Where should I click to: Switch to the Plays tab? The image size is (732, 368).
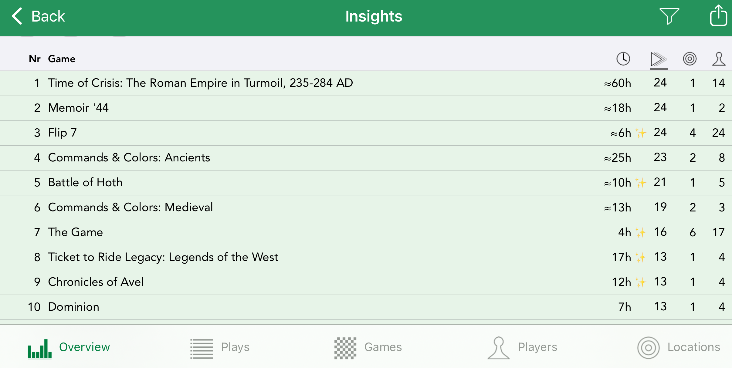[x=220, y=347]
